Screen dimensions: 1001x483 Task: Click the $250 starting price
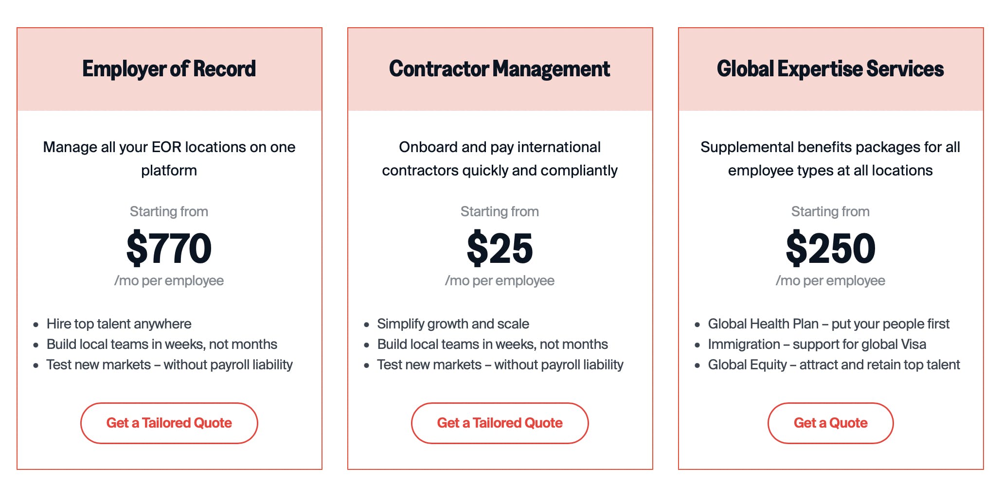tap(830, 248)
